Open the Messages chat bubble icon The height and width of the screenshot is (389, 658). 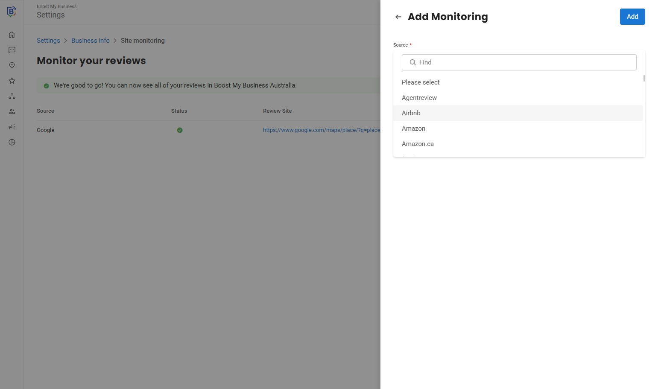[12, 50]
